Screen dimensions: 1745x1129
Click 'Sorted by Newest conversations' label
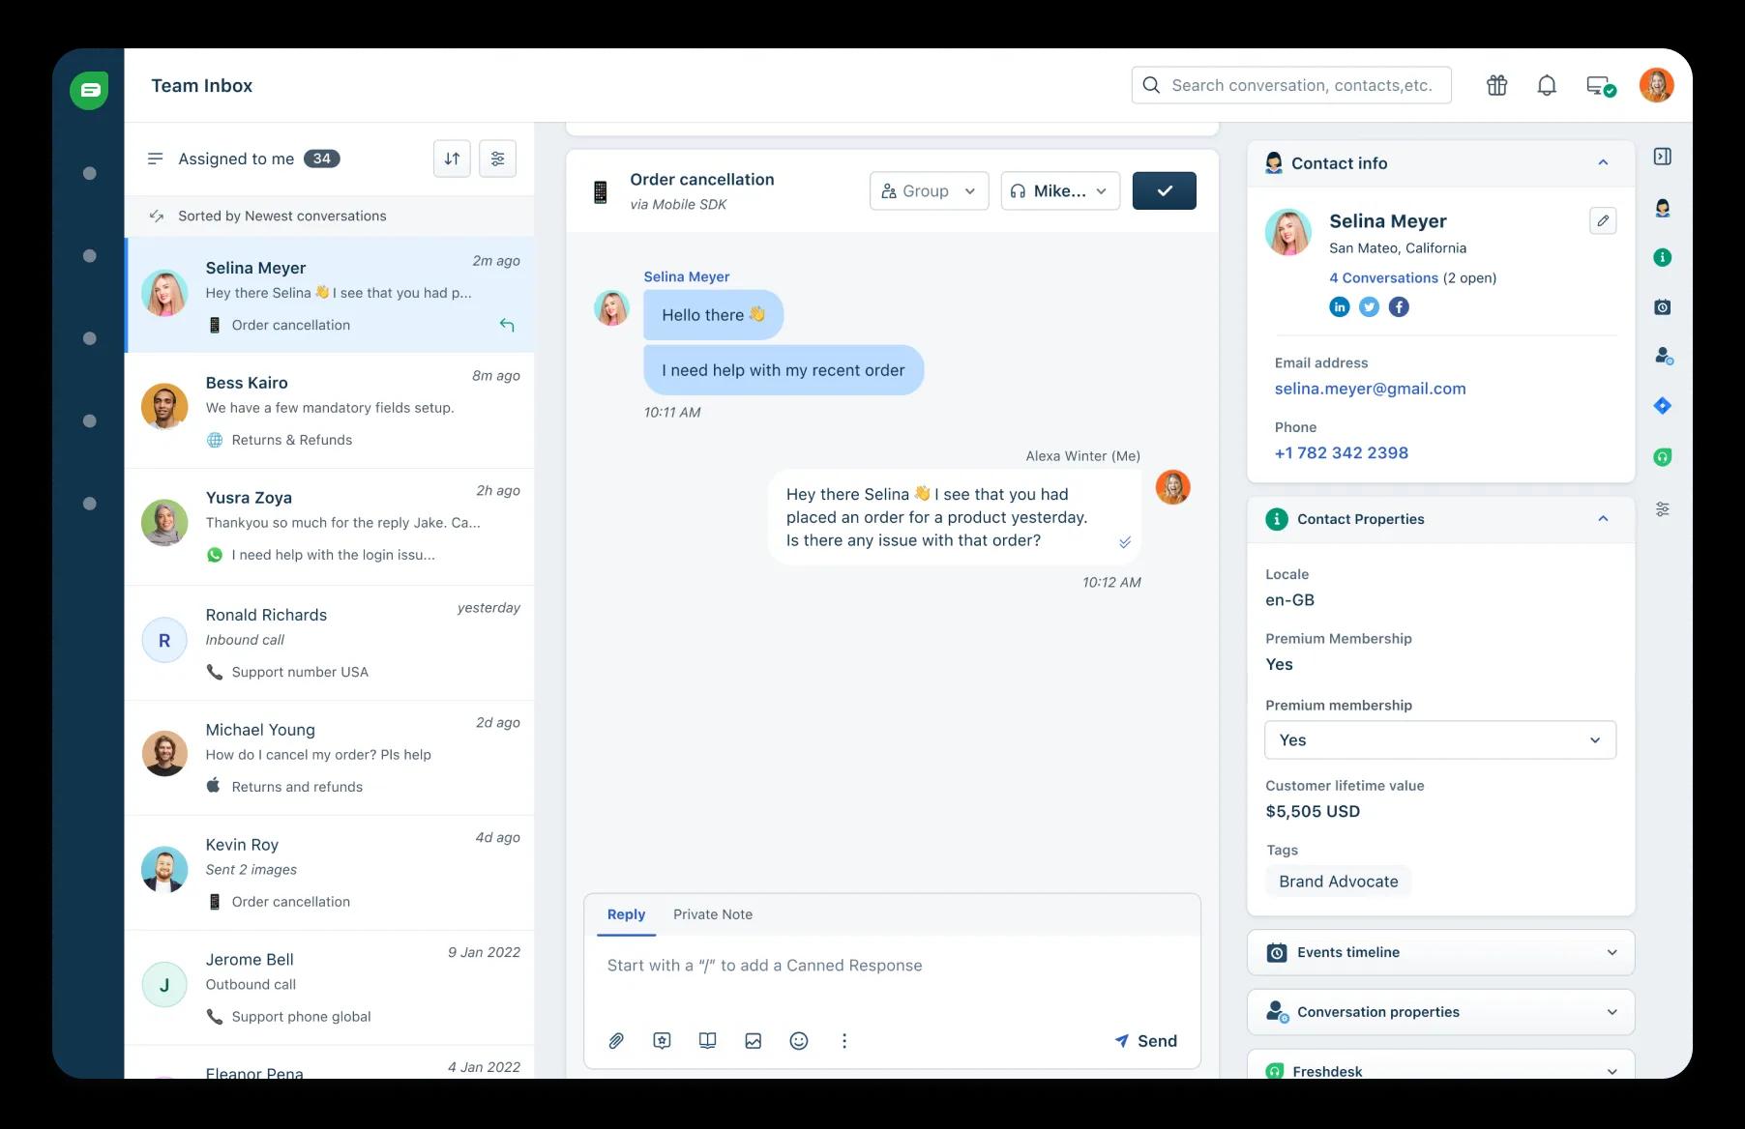pos(281,216)
